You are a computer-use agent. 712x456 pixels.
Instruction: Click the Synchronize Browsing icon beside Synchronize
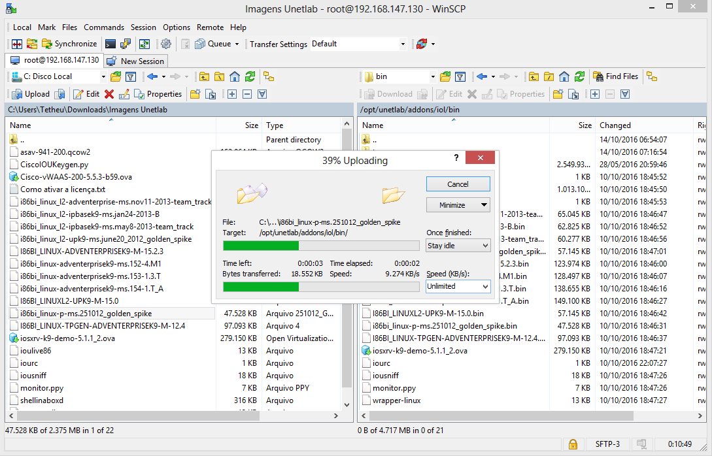tap(32, 44)
